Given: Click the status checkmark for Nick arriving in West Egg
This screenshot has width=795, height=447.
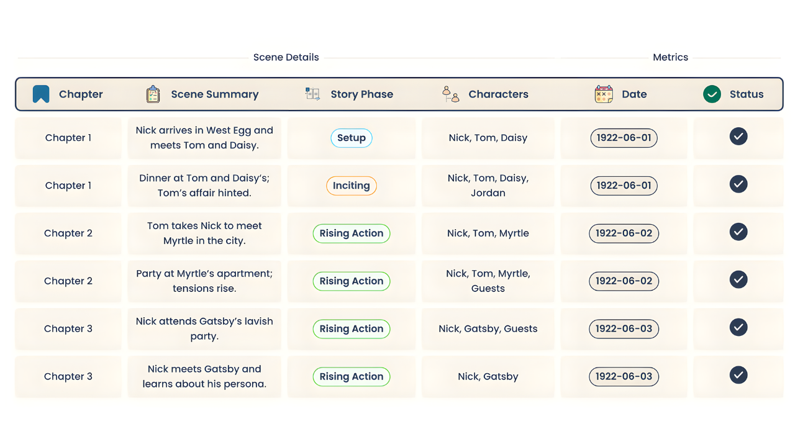Looking at the screenshot, I should 738,136.
